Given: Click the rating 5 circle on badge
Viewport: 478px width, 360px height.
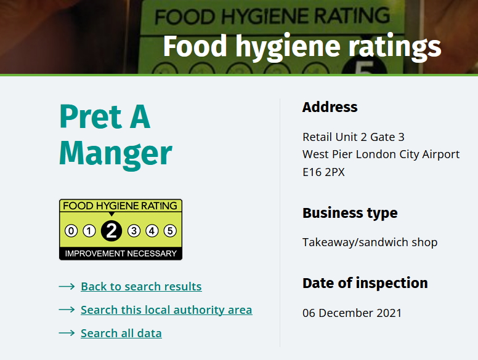Looking at the screenshot, I should [170, 231].
